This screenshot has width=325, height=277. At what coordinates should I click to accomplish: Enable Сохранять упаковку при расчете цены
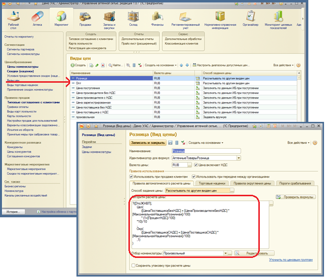133,265
